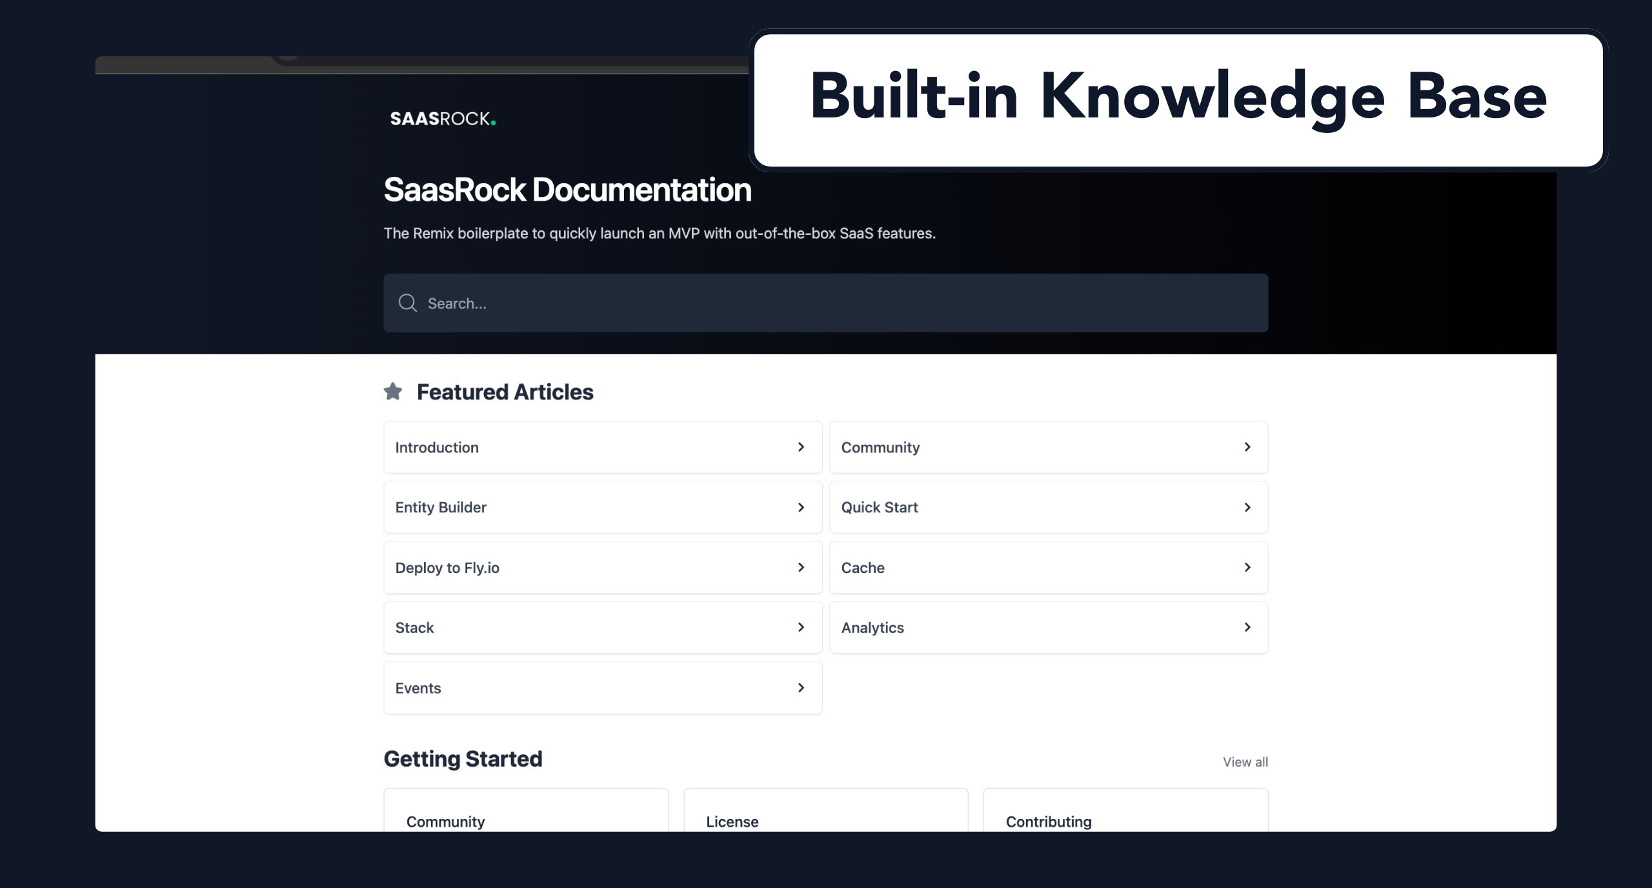Click the Analytics row chevron

[1247, 627]
